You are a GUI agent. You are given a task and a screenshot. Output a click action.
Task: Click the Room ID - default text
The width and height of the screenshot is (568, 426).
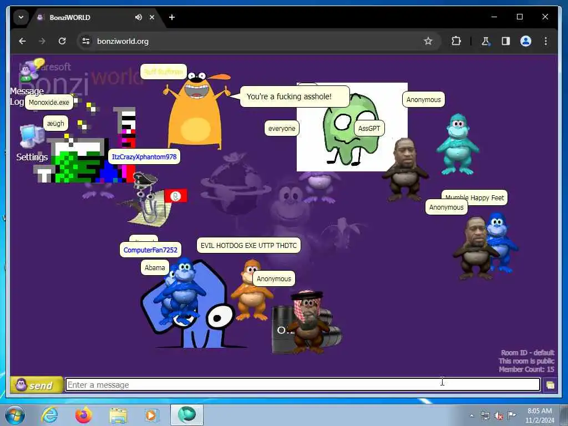(528, 353)
